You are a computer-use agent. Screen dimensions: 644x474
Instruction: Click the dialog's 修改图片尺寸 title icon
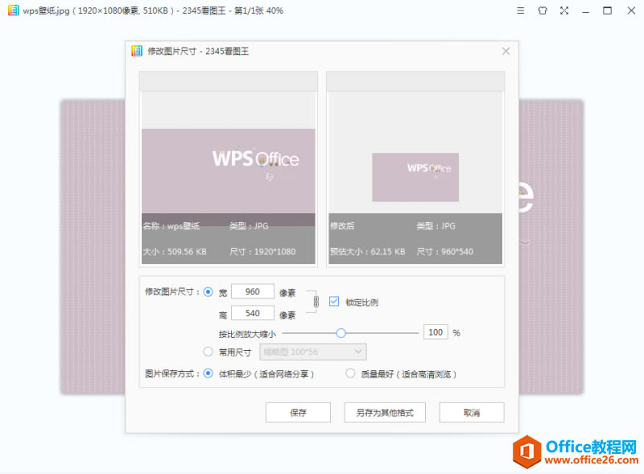[137, 51]
